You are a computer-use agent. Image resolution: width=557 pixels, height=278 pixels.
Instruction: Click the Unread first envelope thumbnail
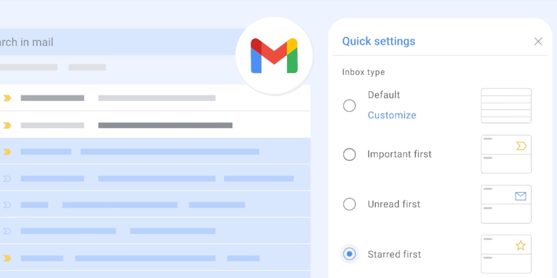click(x=506, y=204)
